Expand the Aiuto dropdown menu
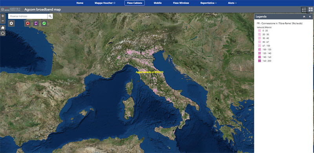Screen dimensions: 314x153 pyautogui.click(x=232, y=3)
